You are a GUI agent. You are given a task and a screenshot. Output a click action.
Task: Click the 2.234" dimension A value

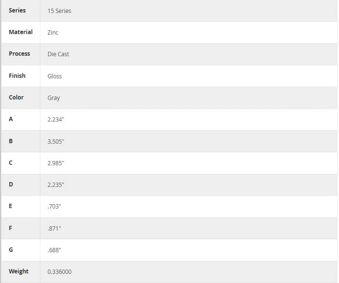pyautogui.click(x=56, y=120)
